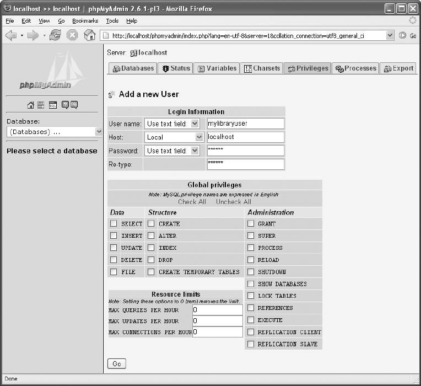The image size is (421, 386).
Task: Open the Bookmarks menu
Action: pos(85,21)
